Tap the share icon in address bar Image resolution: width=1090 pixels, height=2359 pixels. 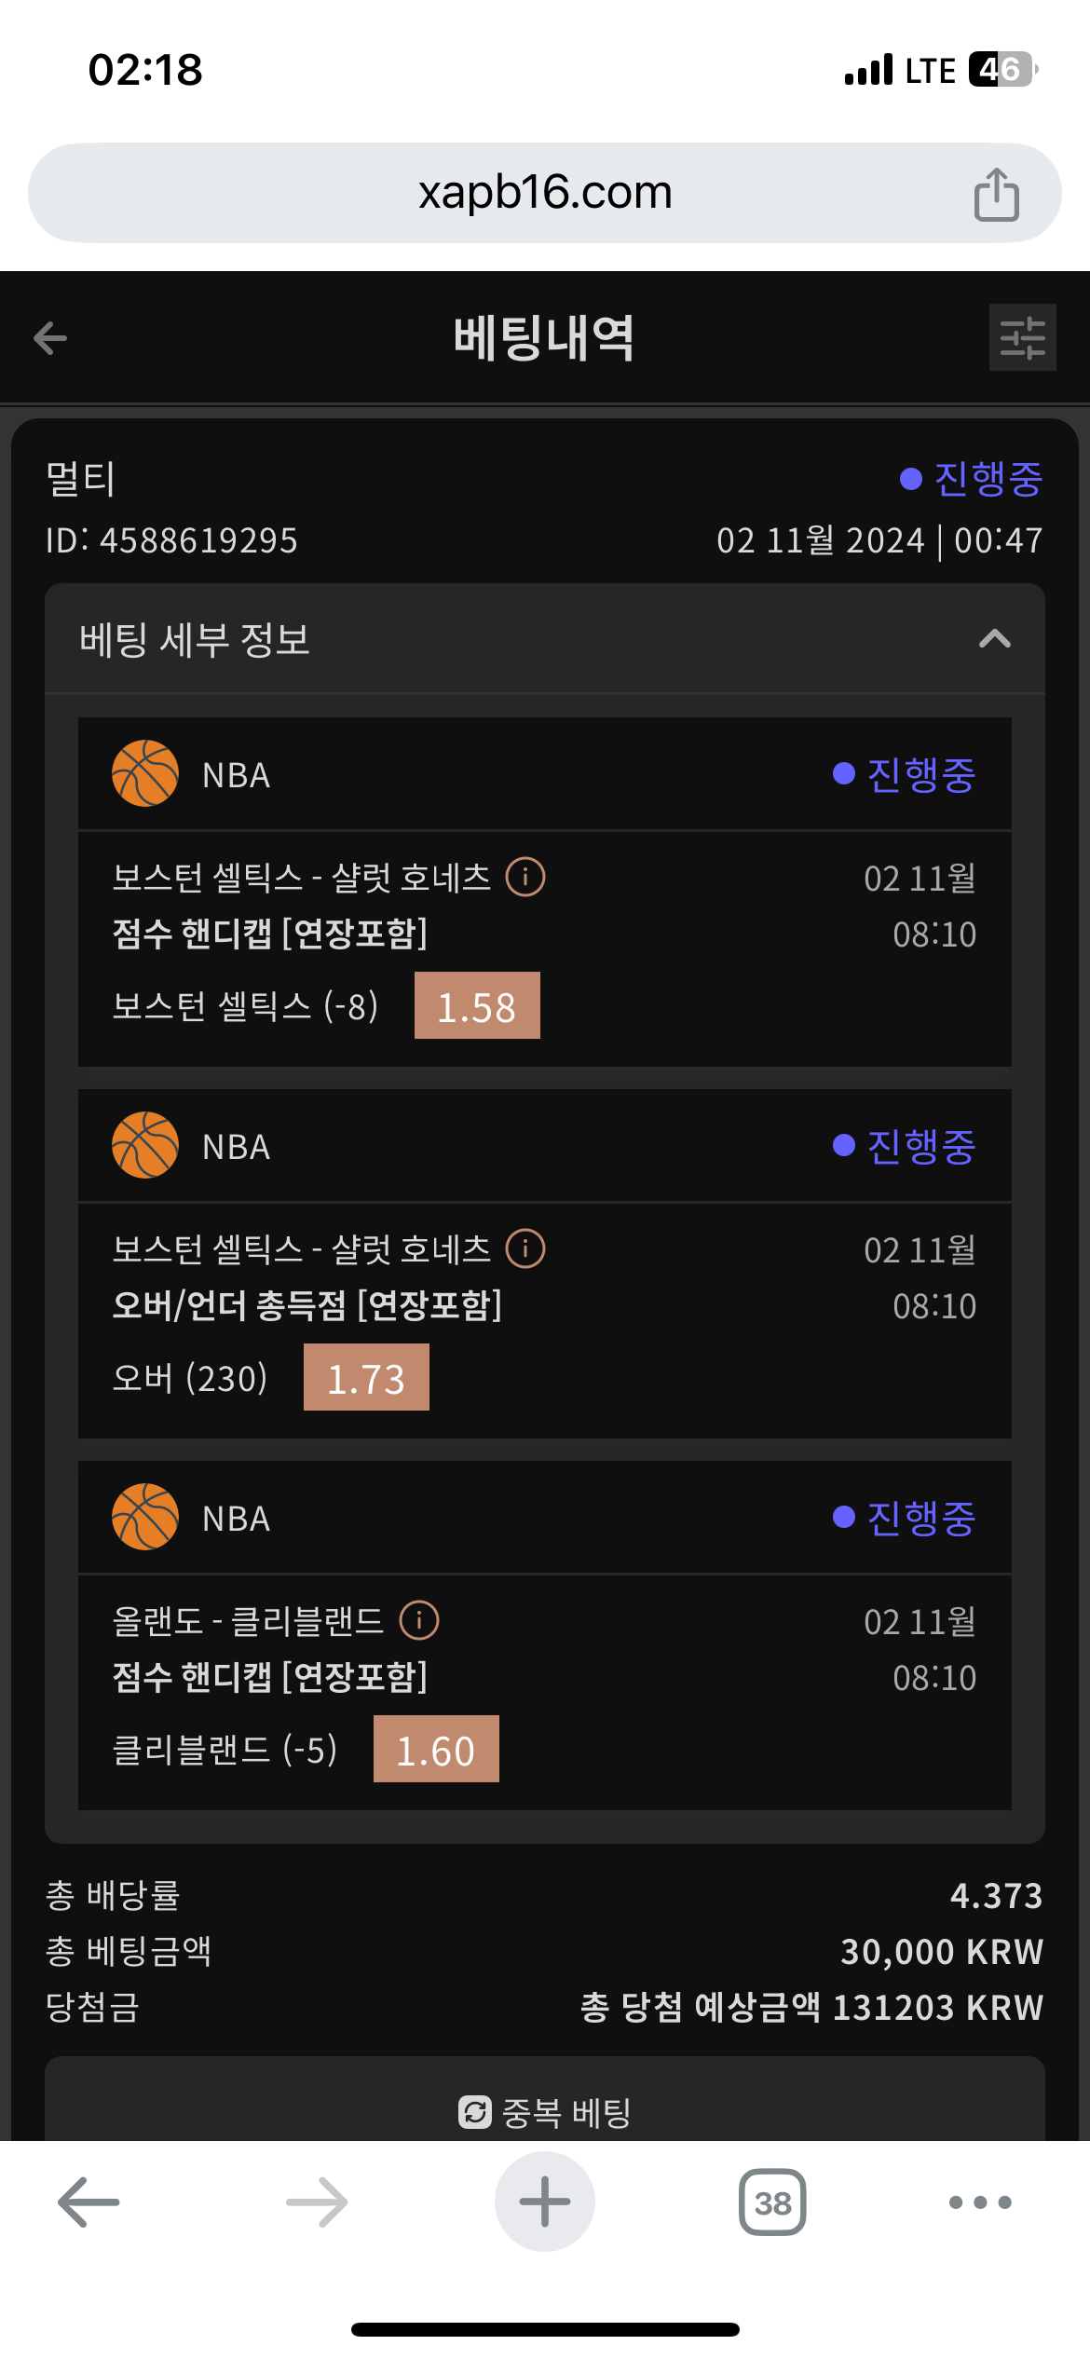996,194
